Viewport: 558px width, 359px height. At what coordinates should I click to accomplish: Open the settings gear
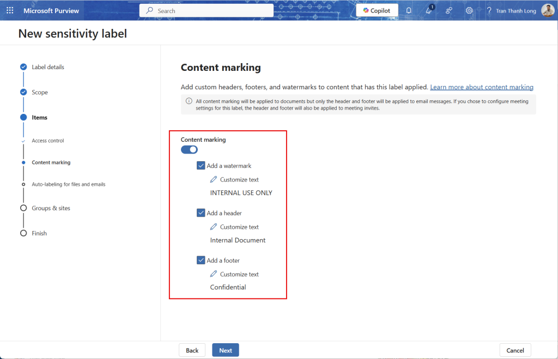pos(469,10)
